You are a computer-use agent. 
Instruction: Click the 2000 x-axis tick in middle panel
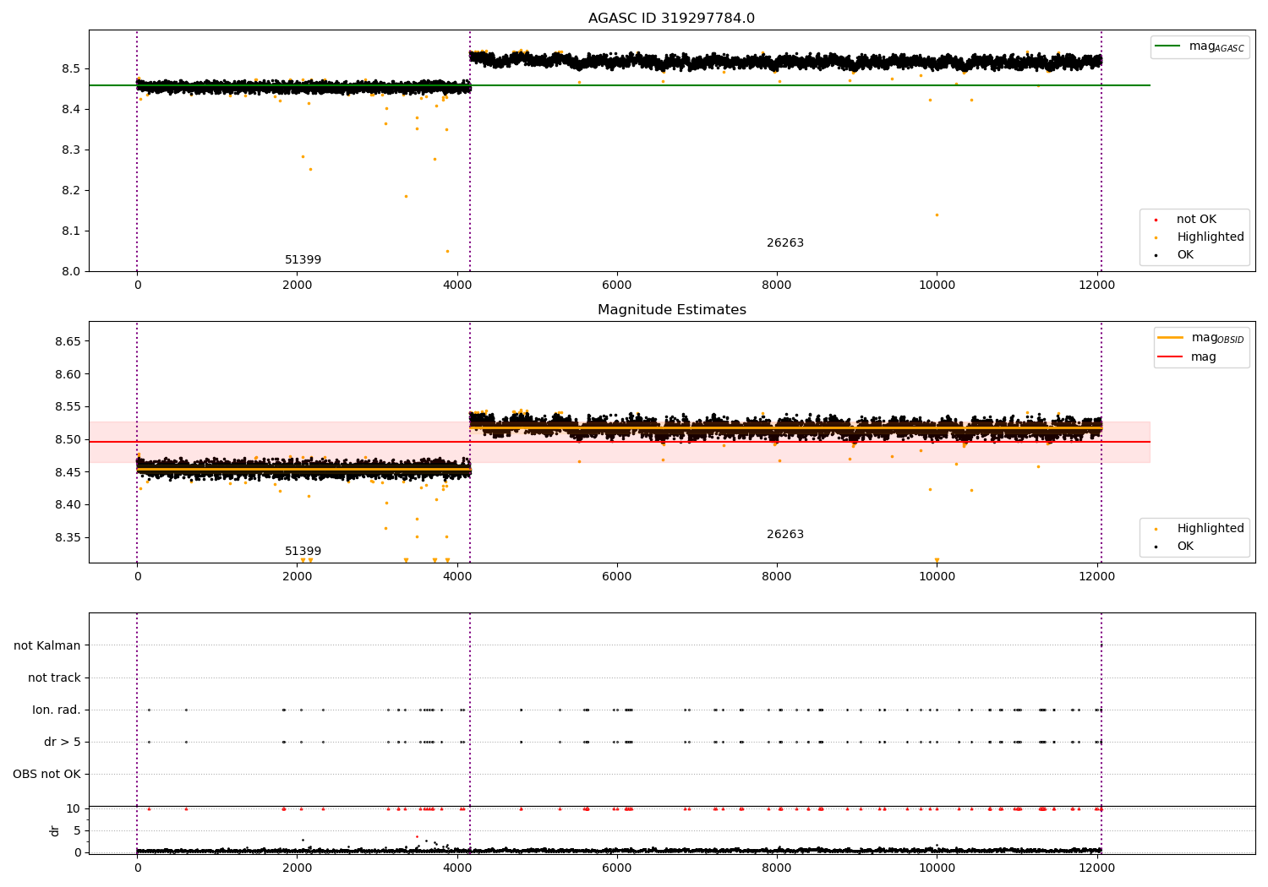coord(298,577)
